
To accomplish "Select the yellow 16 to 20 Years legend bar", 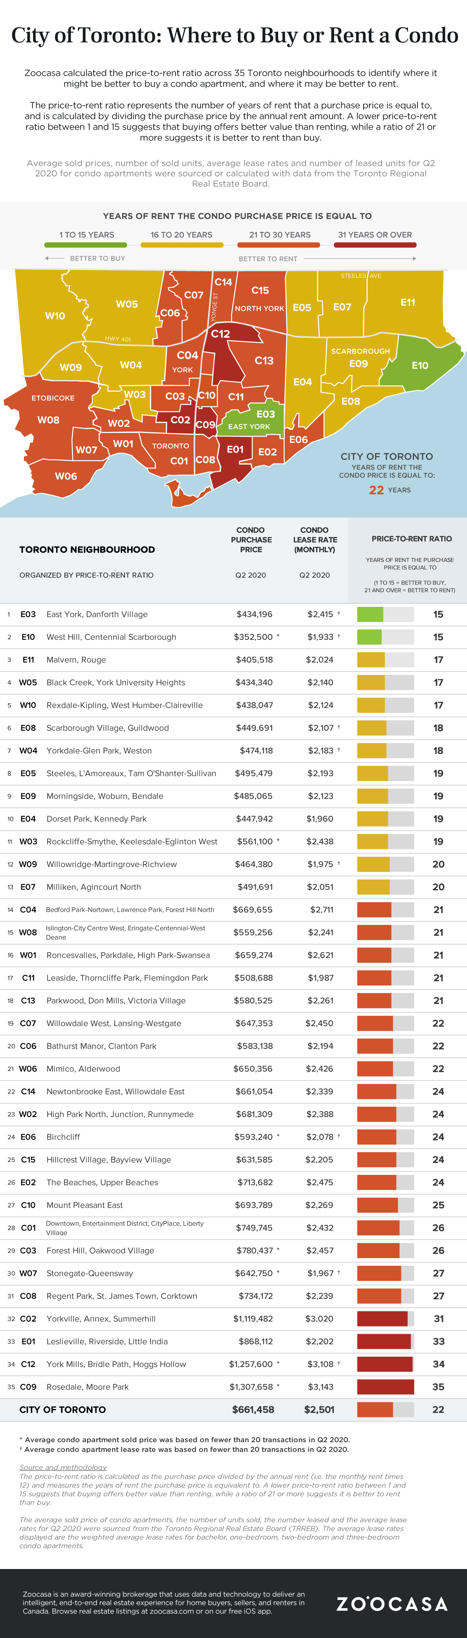I will coord(182,245).
